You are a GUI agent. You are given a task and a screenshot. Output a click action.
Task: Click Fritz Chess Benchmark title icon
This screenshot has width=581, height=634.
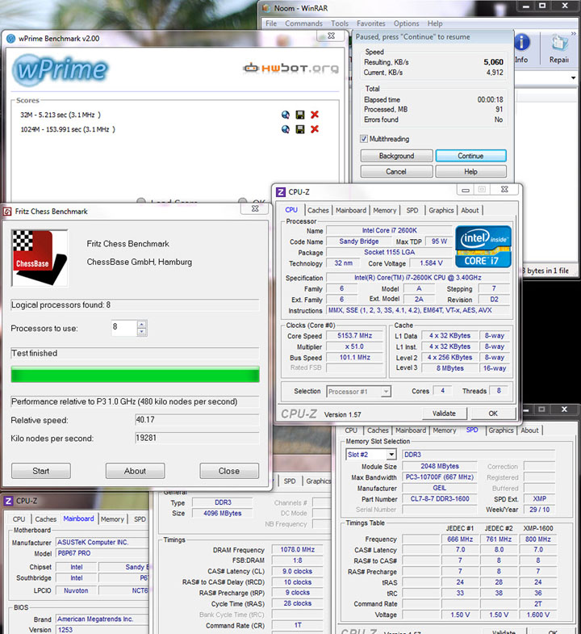[x=7, y=212]
